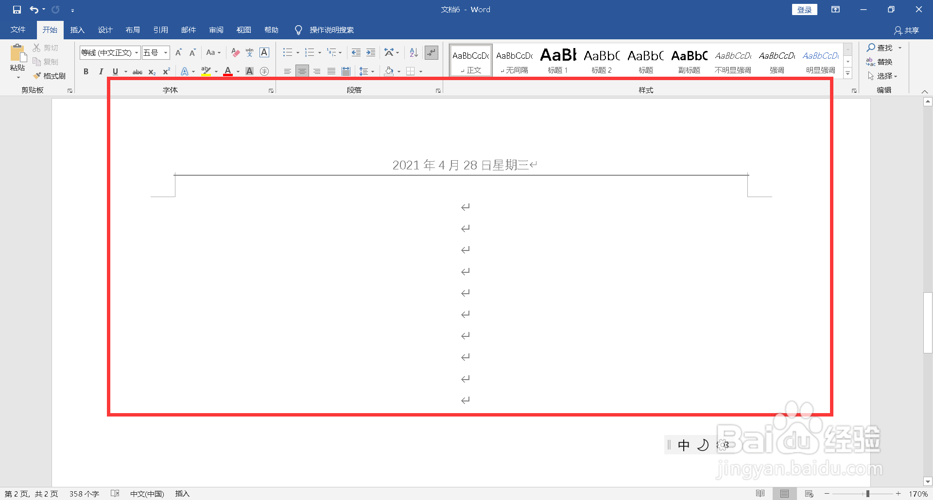Switch to the Design (设计) tab
The width and height of the screenshot is (933, 500).
[105, 30]
